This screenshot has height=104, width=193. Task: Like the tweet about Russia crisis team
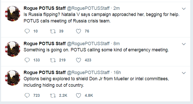pos(78,31)
